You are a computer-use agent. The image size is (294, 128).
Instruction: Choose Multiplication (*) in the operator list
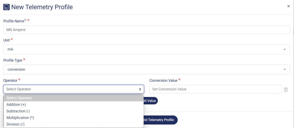(x=20, y=118)
